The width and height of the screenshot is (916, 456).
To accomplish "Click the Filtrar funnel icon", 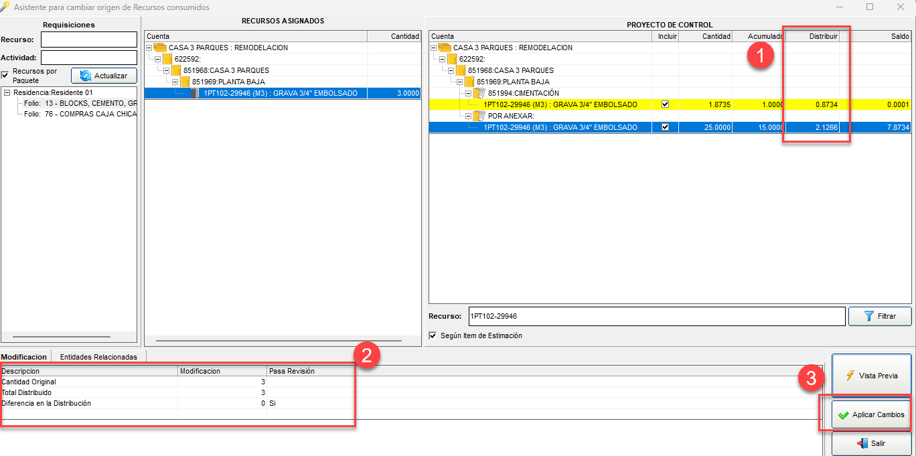I will 868,316.
